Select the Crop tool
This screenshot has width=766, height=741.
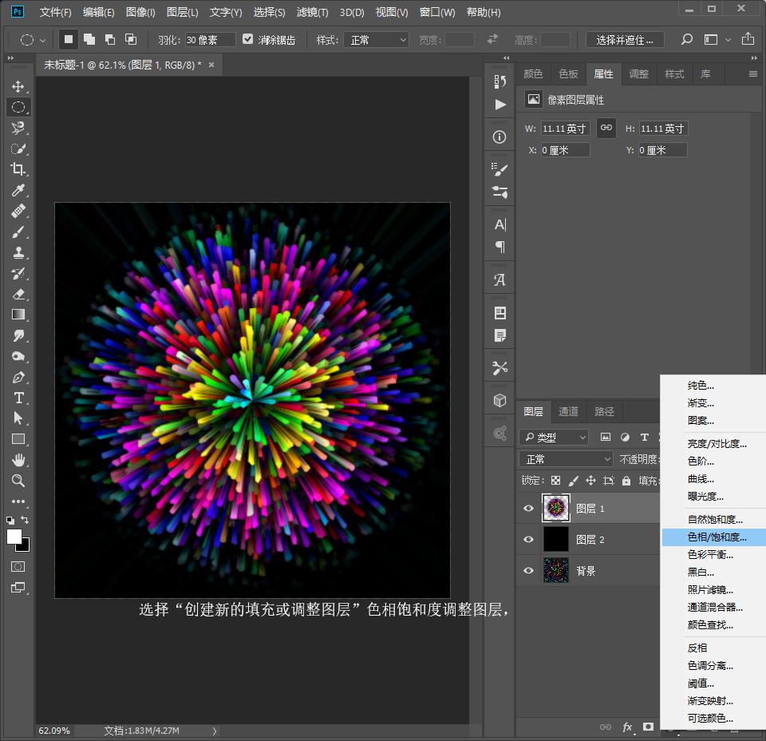click(x=18, y=169)
